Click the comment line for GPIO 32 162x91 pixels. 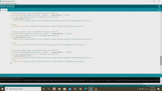tap(34, 50)
